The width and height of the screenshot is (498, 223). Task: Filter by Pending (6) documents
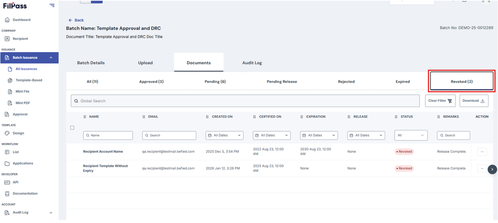(x=215, y=82)
